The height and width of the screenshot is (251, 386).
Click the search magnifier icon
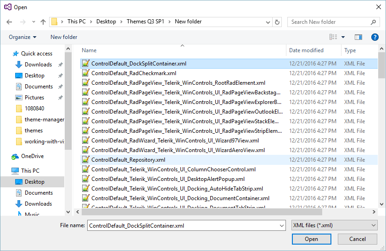pyautogui.click(x=373, y=22)
